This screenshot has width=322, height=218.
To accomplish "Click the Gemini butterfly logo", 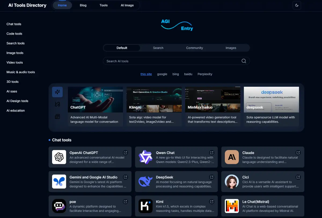I will 59,182.
